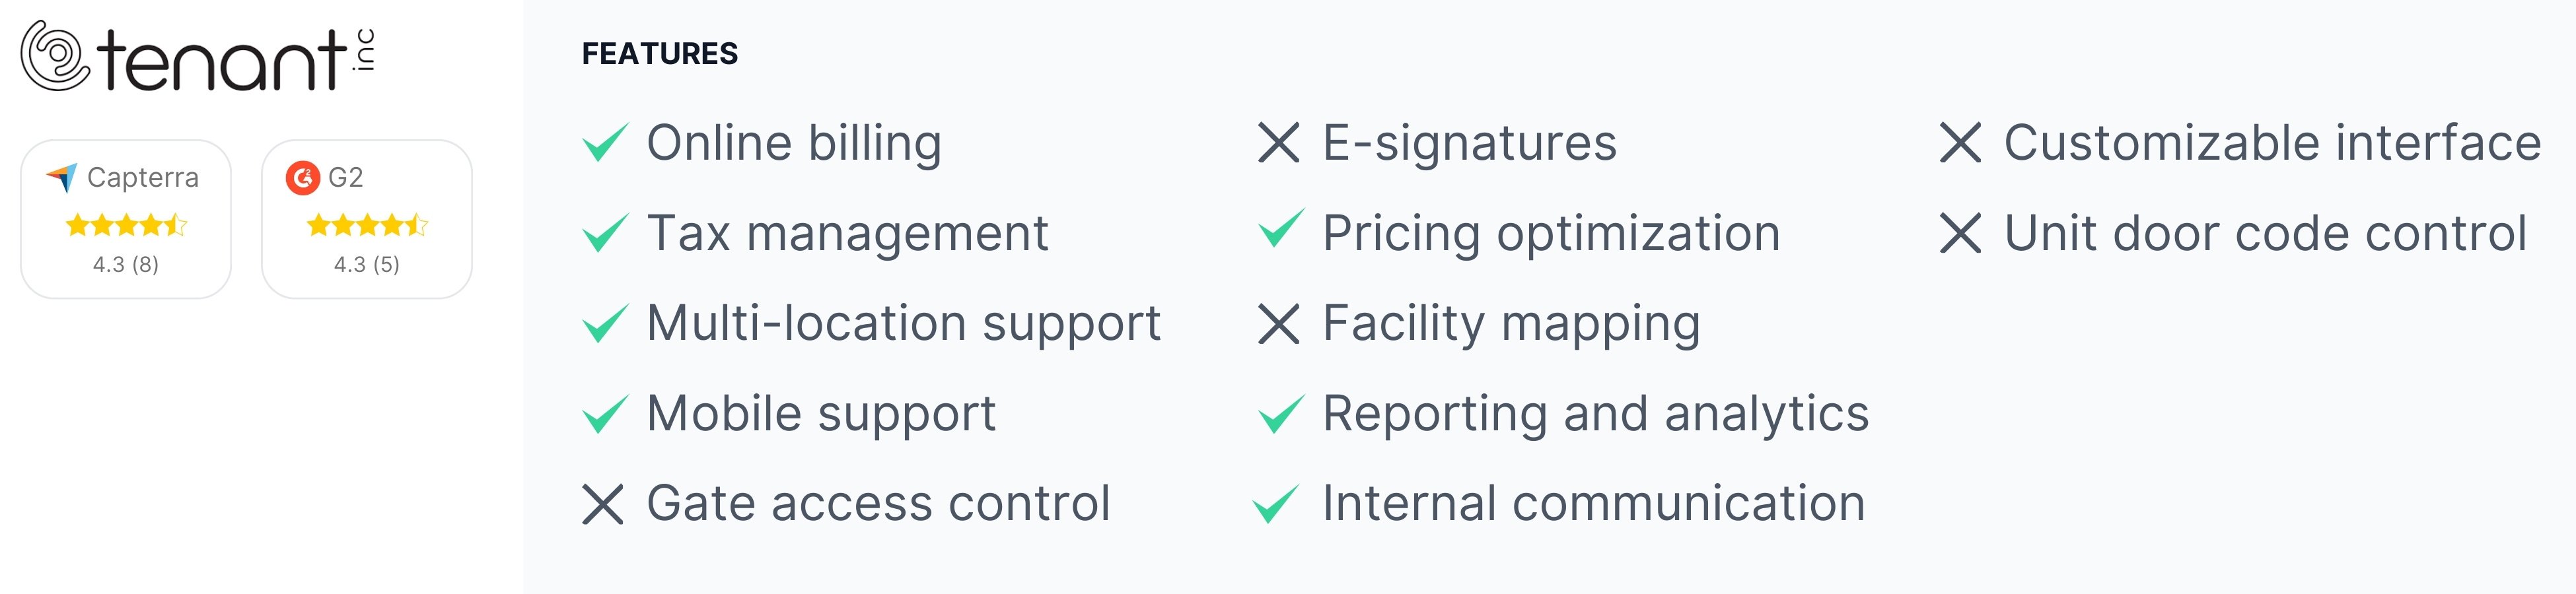Click the FEATURES heading
The height and width of the screenshot is (594, 2576).
coord(660,54)
